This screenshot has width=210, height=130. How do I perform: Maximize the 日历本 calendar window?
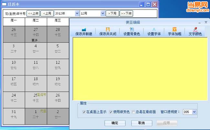(x=148, y=5)
